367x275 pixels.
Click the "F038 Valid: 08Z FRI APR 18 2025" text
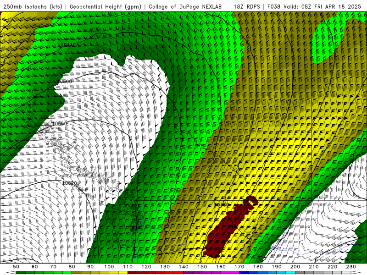tap(314, 6)
